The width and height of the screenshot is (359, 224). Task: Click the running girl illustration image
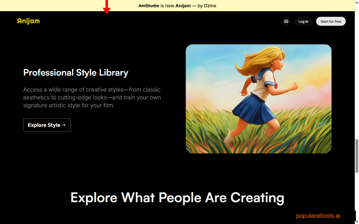[x=258, y=99]
